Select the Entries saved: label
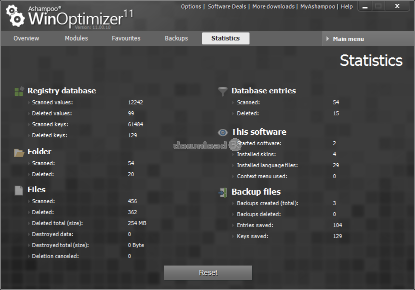The image size is (415, 290). 255,225
